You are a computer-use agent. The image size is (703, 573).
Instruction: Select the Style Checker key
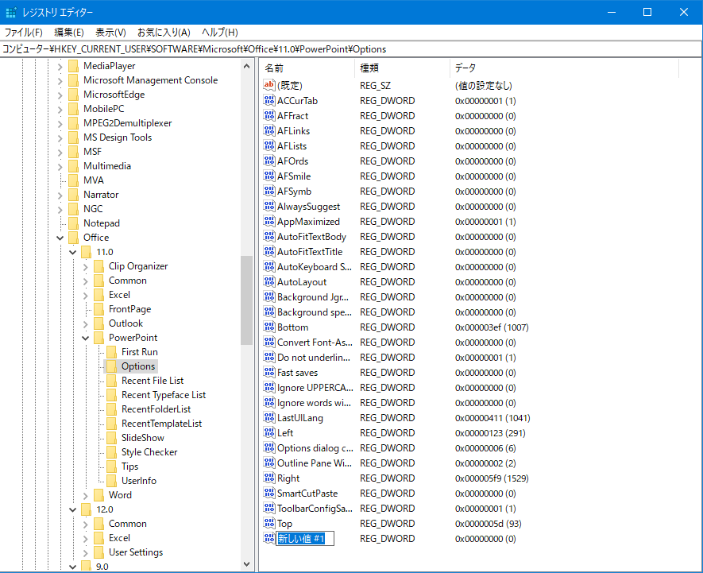point(149,452)
